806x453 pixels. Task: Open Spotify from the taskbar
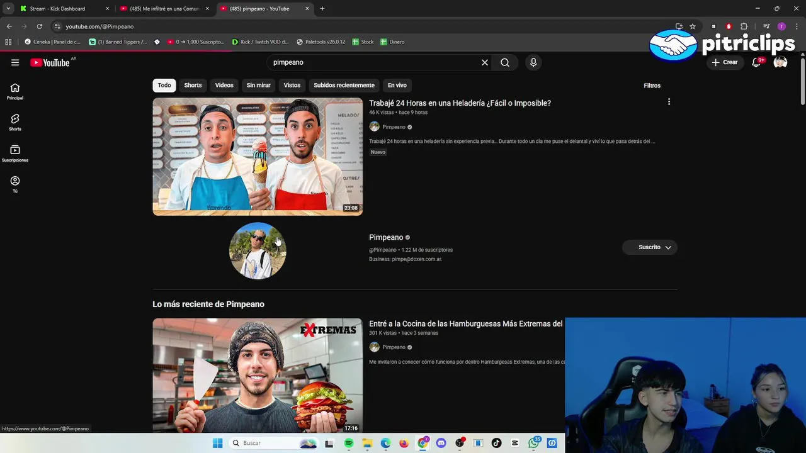pyautogui.click(x=349, y=443)
